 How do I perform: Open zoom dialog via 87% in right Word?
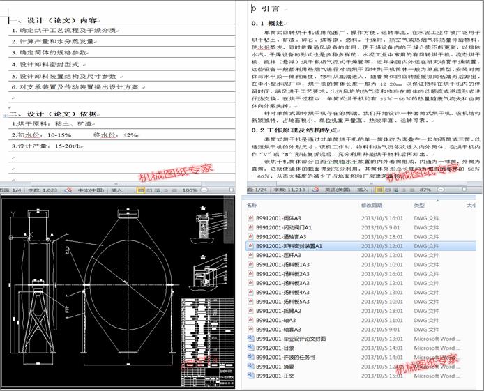(425, 190)
